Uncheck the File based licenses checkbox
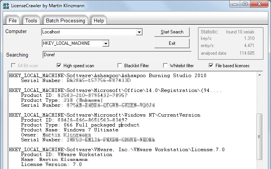 click(x=211, y=65)
